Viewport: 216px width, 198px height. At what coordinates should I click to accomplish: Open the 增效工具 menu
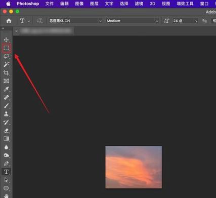(185, 4)
